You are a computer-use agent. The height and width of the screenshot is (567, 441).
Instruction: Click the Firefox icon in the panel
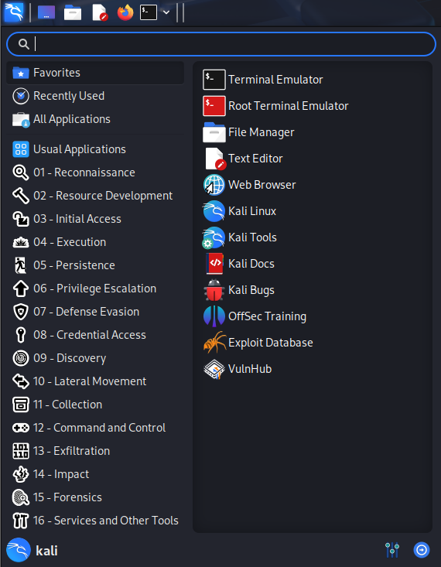[125, 12]
